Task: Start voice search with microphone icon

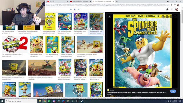Action: (x=75, y=9)
